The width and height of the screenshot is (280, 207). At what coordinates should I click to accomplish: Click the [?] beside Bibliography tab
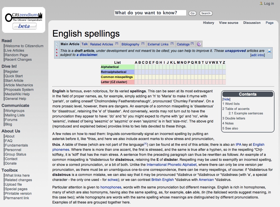143,44
